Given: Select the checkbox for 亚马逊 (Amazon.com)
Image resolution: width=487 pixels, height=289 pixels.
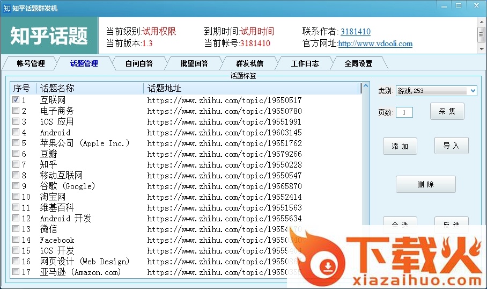Looking at the screenshot, I should click(16, 272).
